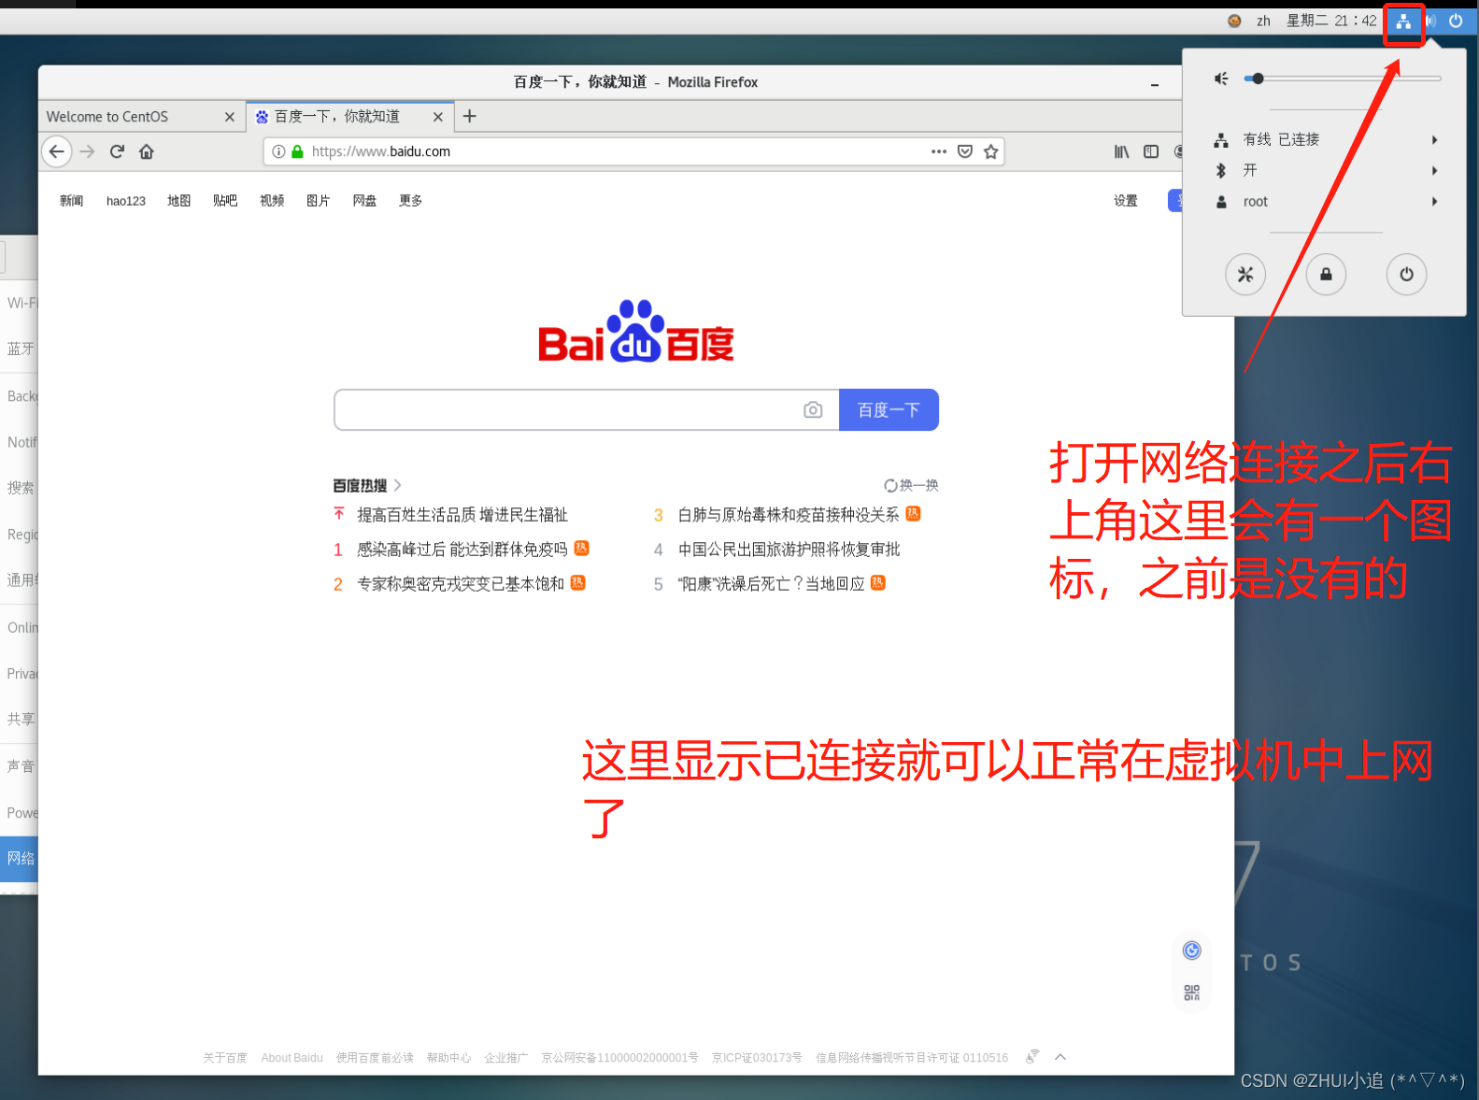The height and width of the screenshot is (1100, 1479).
Task: Reload the Baidu page
Action: pyautogui.click(x=117, y=151)
